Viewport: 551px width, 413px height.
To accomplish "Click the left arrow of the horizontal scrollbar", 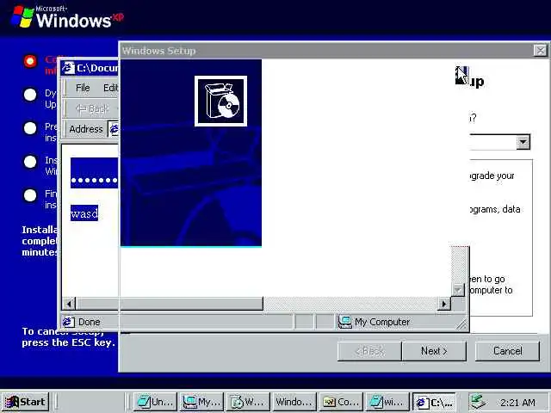I will click(x=69, y=304).
